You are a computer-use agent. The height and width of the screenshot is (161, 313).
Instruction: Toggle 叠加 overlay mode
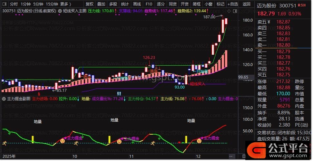tap(101, 4)
